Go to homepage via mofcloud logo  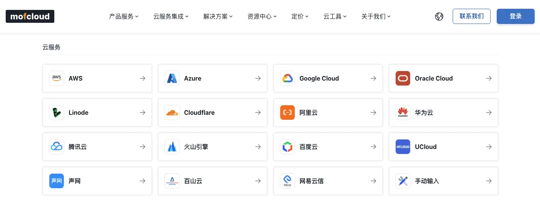30,16
